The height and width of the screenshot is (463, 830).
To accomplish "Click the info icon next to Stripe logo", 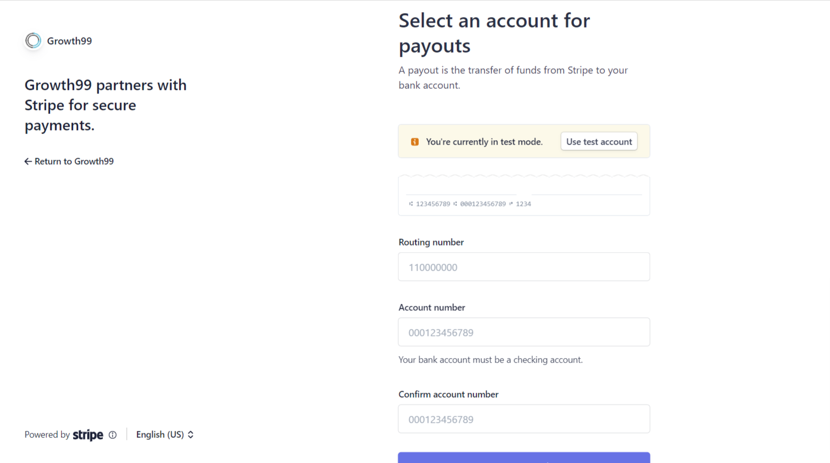I will click(x=112, y=435).
